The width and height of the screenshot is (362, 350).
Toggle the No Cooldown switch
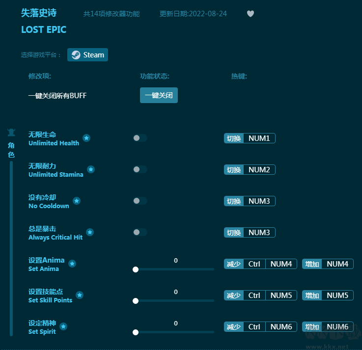[139, 201]
